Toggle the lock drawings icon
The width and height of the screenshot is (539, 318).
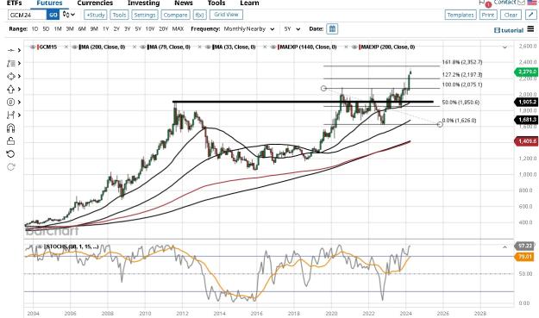coord(10,140)
